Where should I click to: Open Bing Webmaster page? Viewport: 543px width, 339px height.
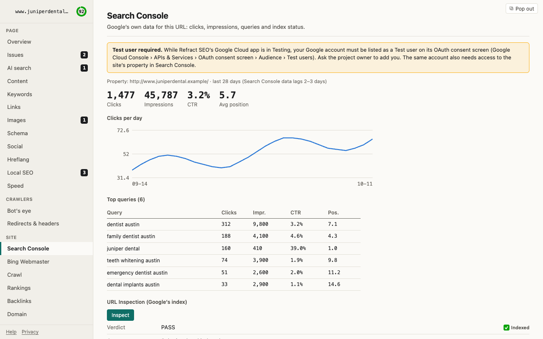click(x=47, y=261)
